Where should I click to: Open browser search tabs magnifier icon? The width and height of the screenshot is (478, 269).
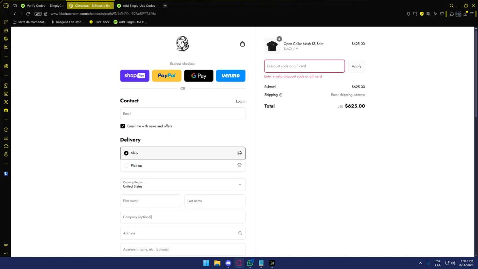coord(452,6)
